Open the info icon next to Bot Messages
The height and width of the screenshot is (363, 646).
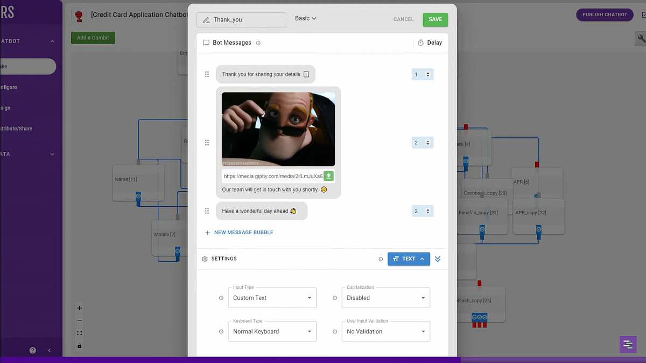click(258, 43)
